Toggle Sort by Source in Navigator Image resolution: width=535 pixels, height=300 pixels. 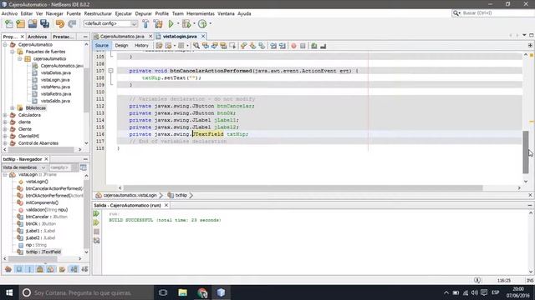coord(84,269)
